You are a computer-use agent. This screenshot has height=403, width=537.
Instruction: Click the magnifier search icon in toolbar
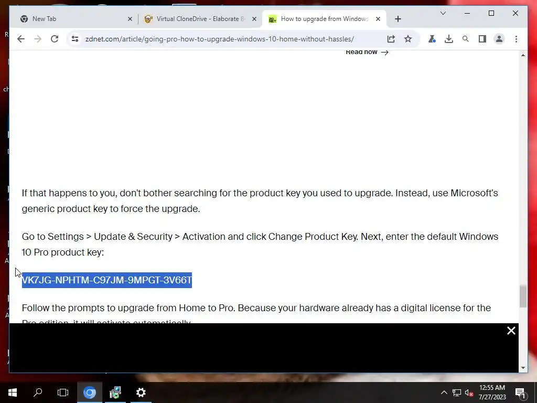point(466,39)
